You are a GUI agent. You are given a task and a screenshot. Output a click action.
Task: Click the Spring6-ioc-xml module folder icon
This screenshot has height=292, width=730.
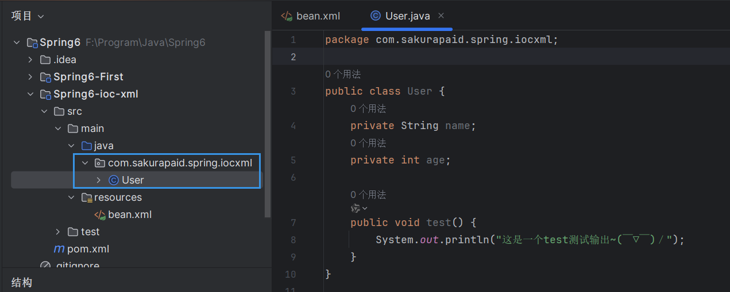coord(45,94)
